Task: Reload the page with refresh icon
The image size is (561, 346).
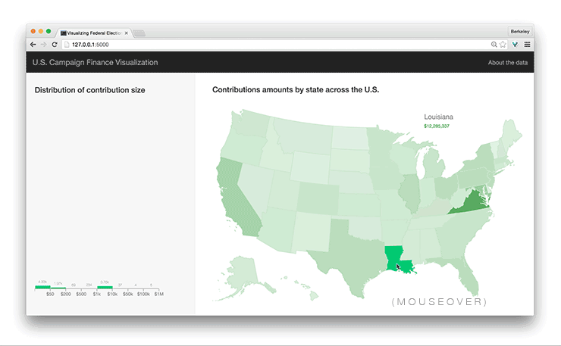Action: (55, 45)
